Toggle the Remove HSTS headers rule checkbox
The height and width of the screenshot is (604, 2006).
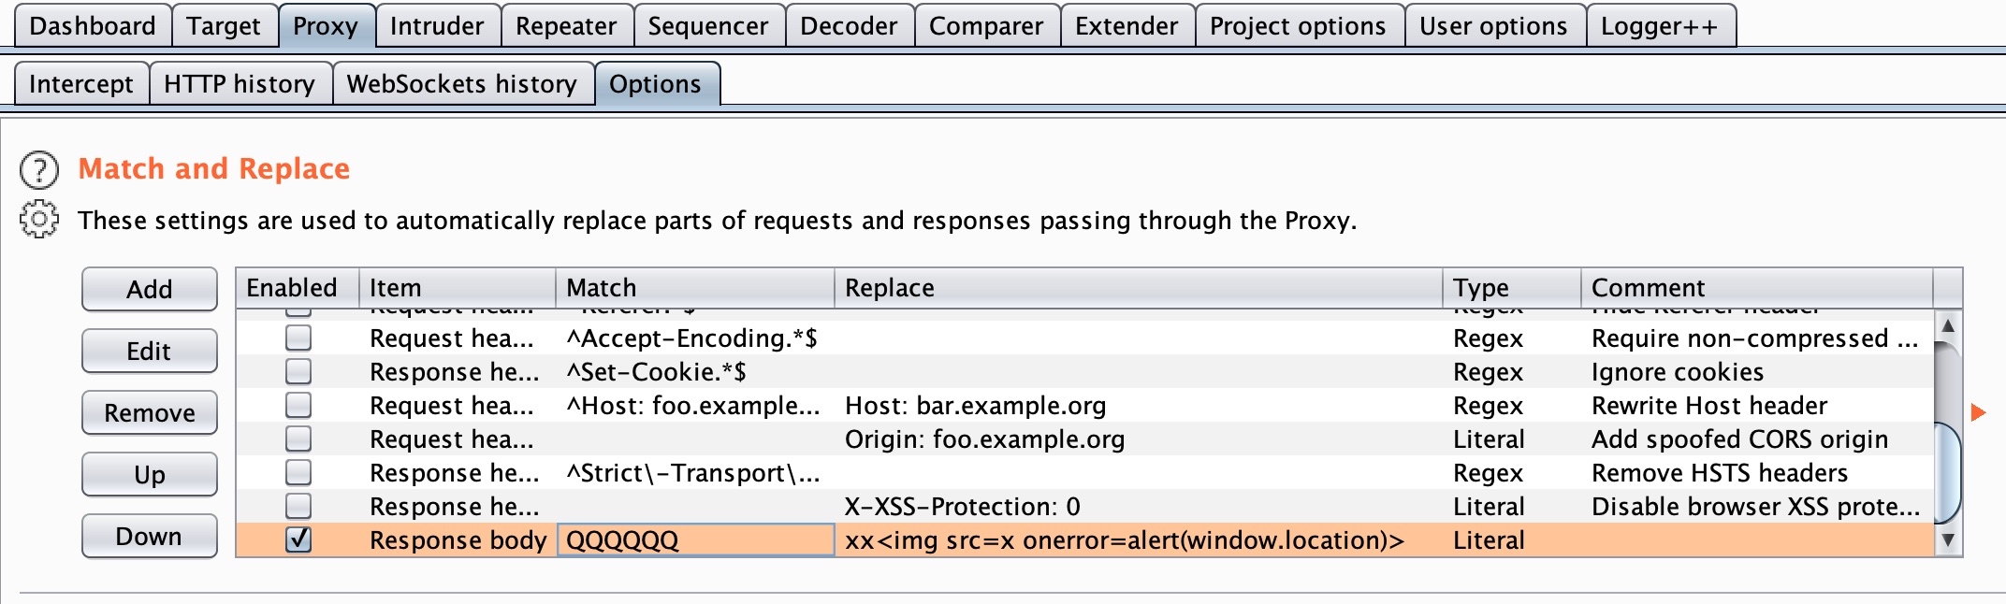(x=298, y=472)
